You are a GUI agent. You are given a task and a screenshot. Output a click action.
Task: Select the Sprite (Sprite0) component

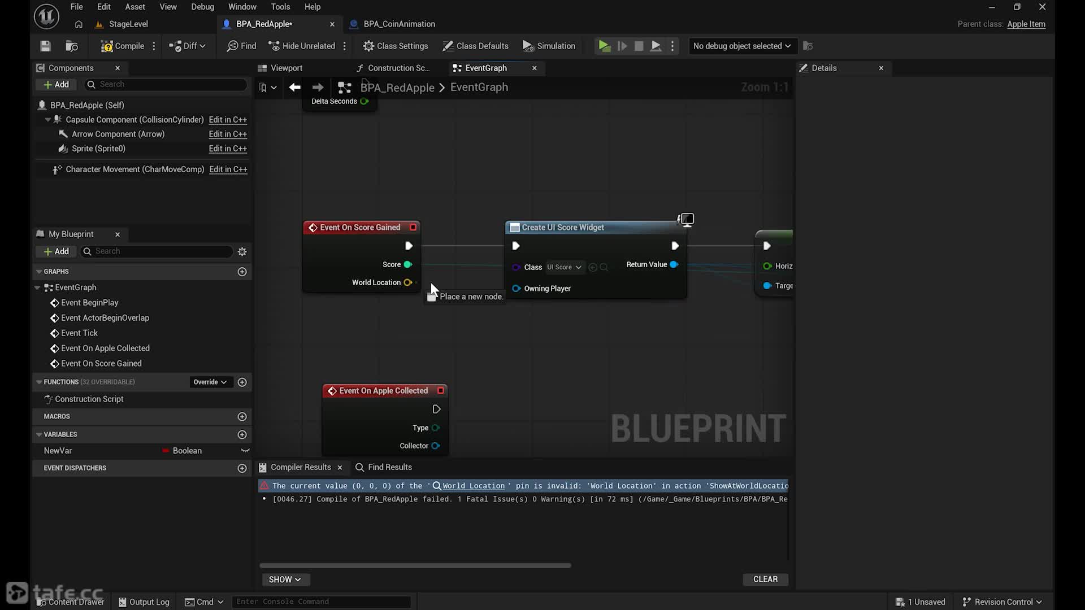point(98,149)
